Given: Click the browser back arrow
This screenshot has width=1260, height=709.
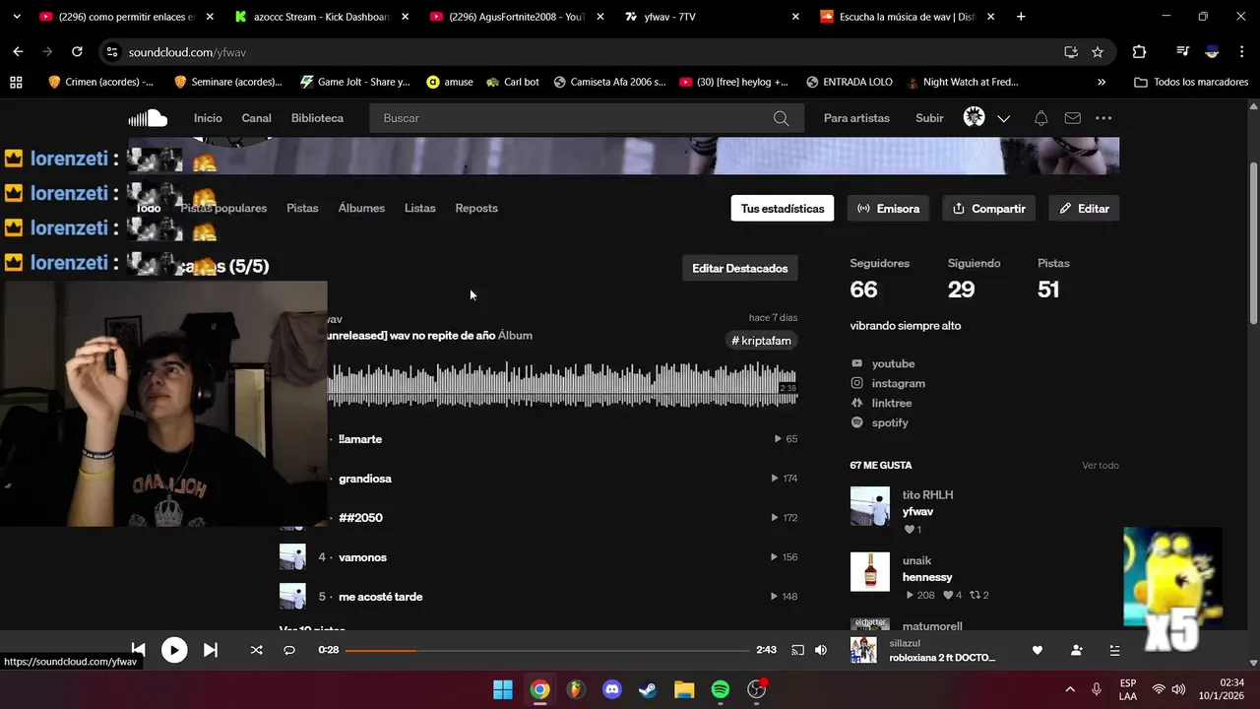Looking at the screenshot, I should pyautogui.click(x=18, y=51).
